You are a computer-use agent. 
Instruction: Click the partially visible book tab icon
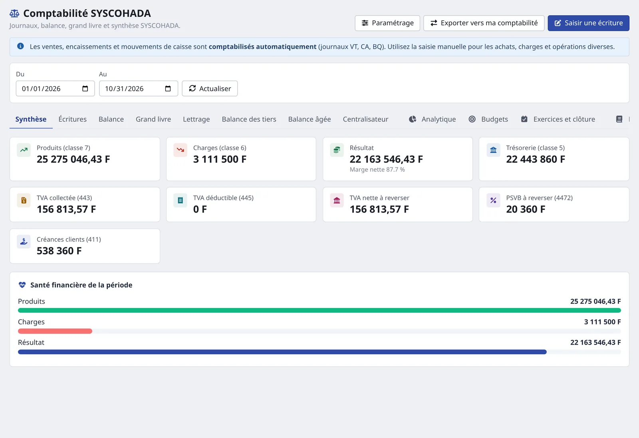(x=619, y=119)
